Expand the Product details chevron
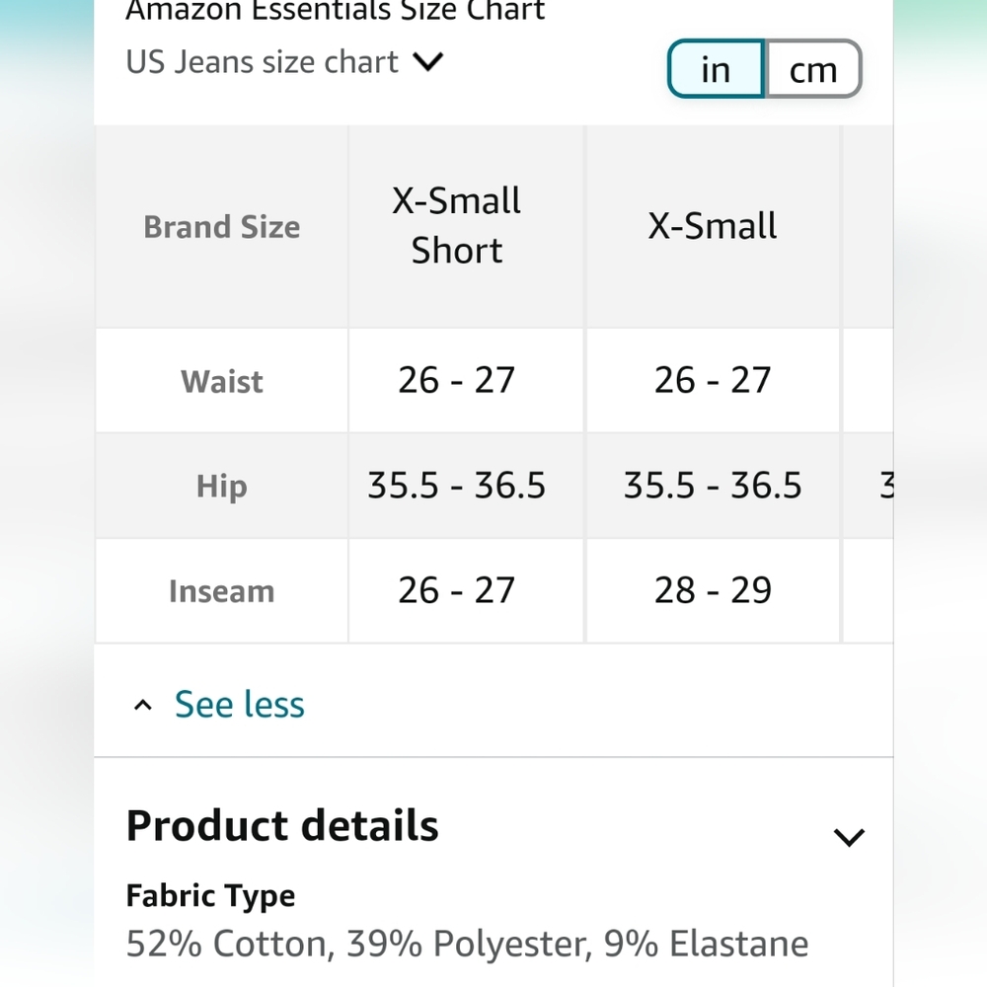 848,837
